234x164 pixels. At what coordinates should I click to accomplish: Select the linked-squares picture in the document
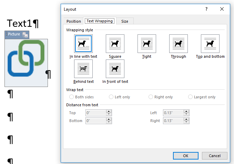(26, 63)
